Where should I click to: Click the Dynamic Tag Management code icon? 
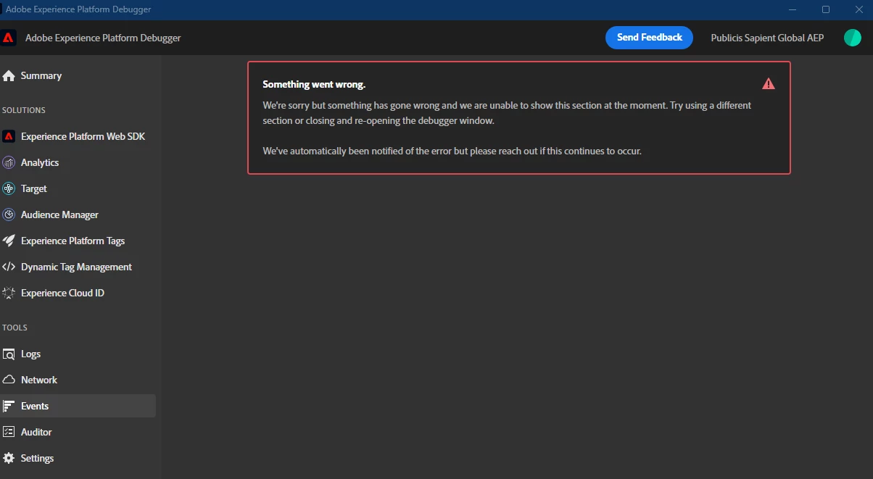coord(9,267)
